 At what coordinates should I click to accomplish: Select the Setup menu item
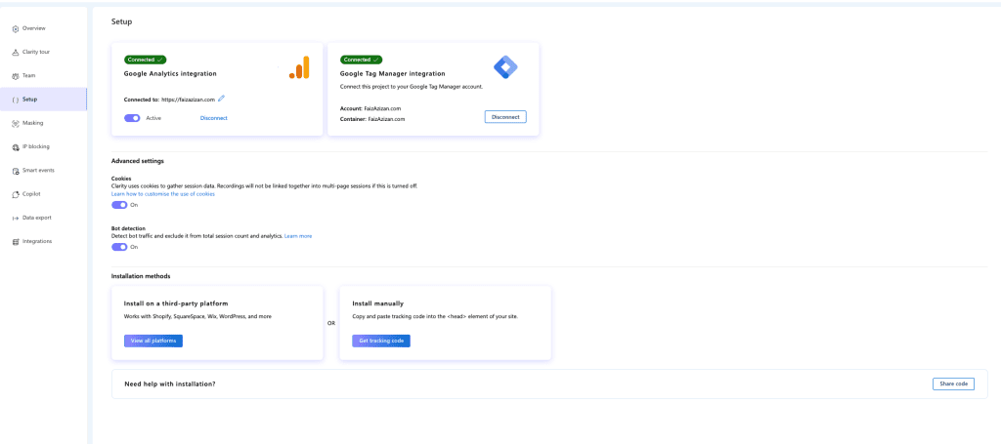point(30,100)
